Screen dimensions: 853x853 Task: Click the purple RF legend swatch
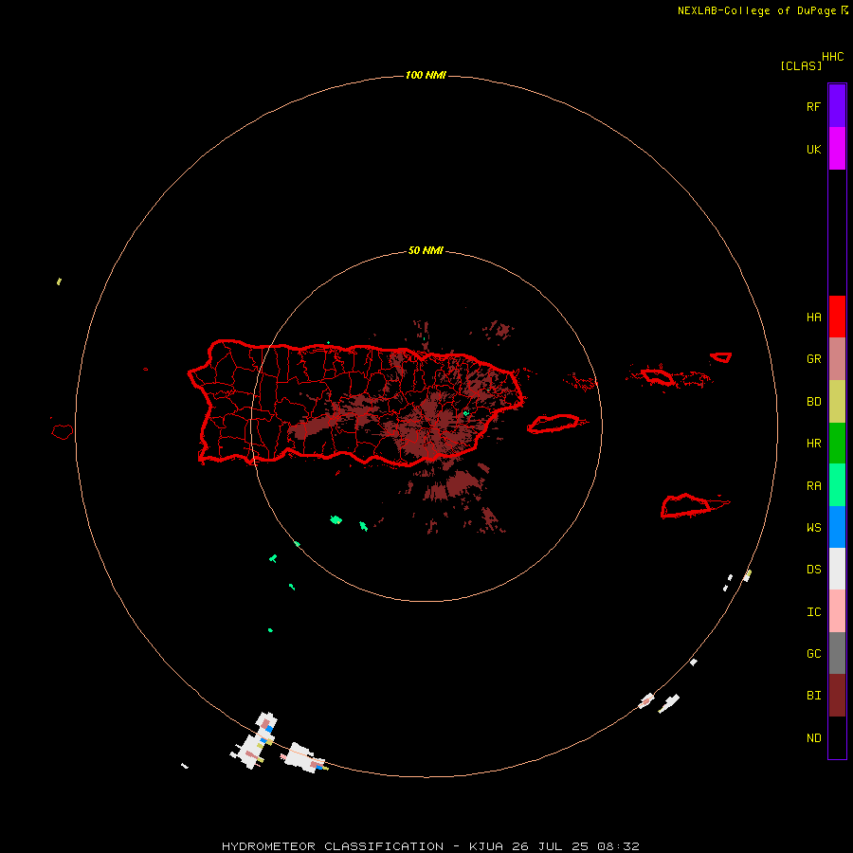pyautogui.click(x=837, y=106)
